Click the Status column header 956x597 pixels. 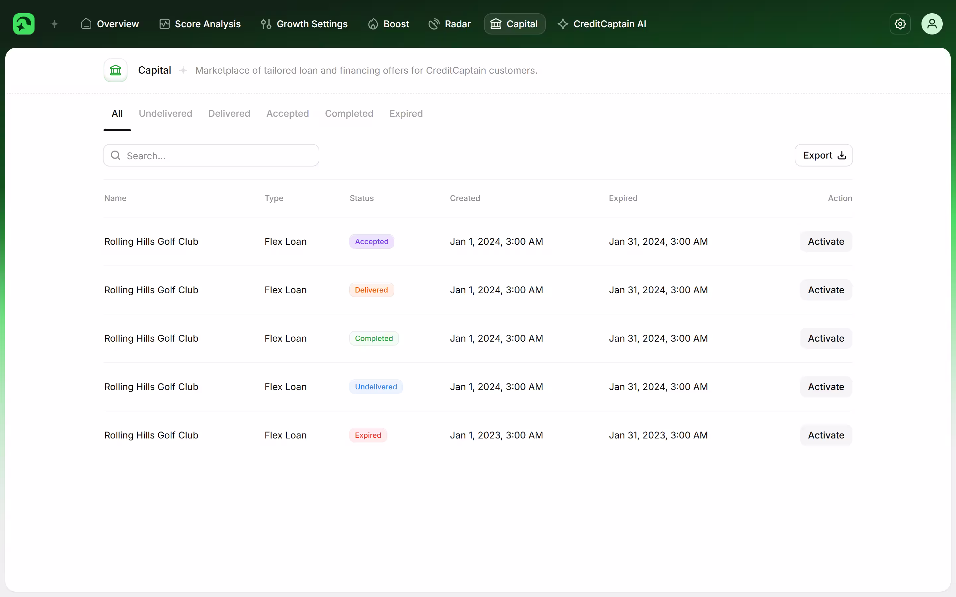pyautogui.click(x=361, y=198)
